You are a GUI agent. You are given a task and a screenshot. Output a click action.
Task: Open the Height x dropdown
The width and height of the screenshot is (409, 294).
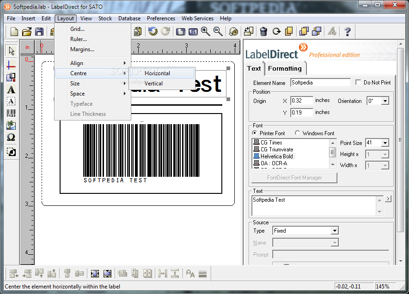pyautogui.click(x=385, y=155)
